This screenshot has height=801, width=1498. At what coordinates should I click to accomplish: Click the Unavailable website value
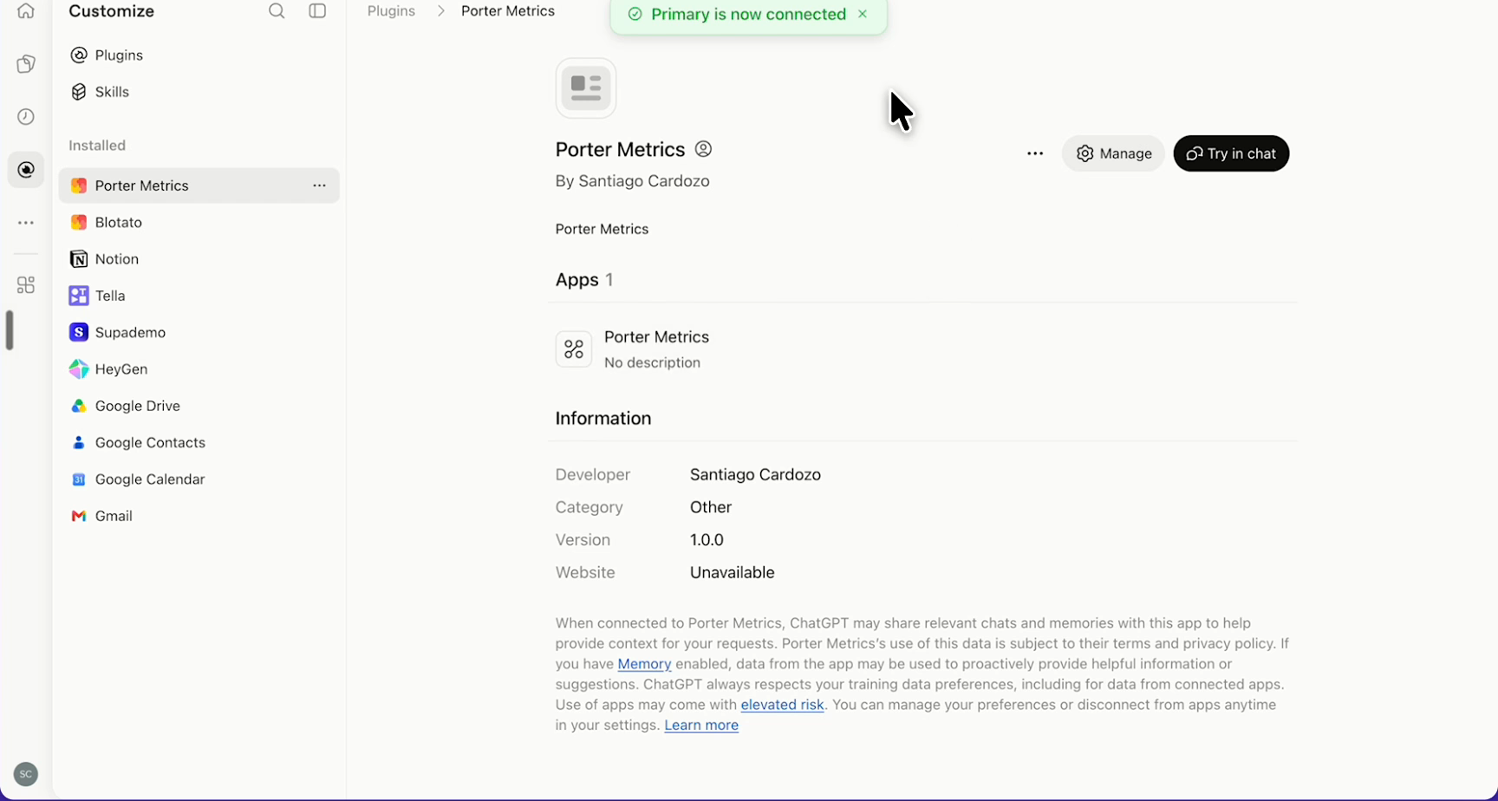[733, 573]
